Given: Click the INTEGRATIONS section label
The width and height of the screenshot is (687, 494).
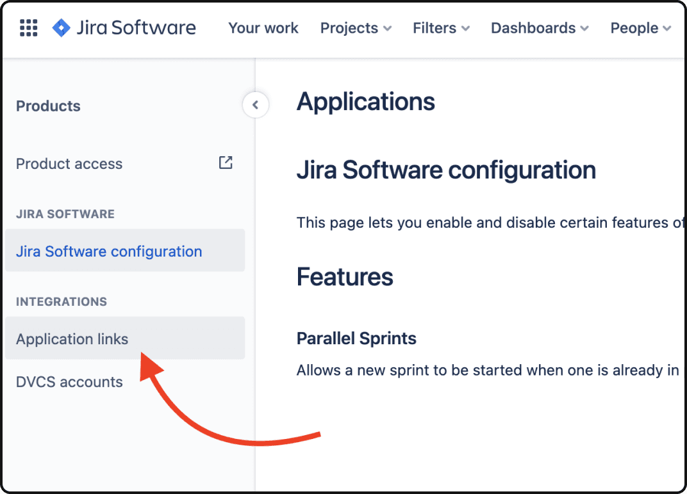Looking at the screenshot, I should [x=62, y=301].
